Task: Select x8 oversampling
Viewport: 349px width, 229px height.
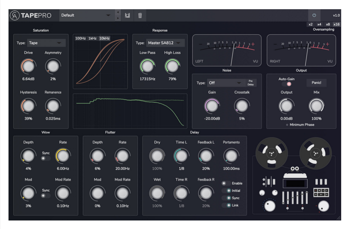Action: (x=328, y=24)
